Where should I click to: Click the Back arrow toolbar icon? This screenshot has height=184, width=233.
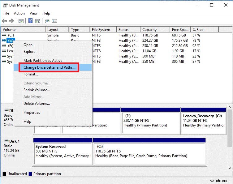pyautogui.click(x=4, y=21)
